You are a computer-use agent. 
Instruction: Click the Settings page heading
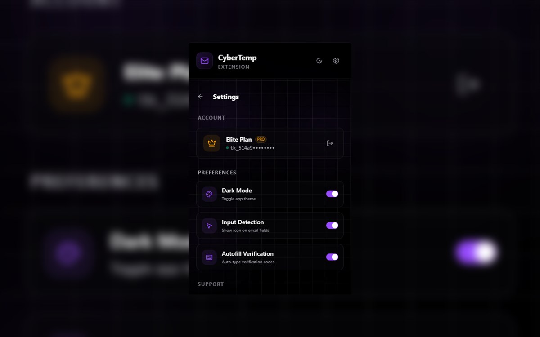coord(226,97)
